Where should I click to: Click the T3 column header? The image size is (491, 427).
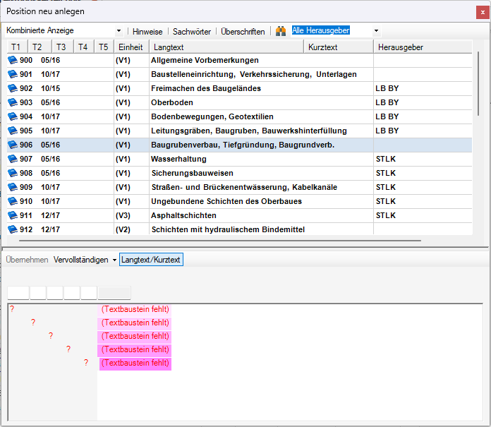coord(63,47)
